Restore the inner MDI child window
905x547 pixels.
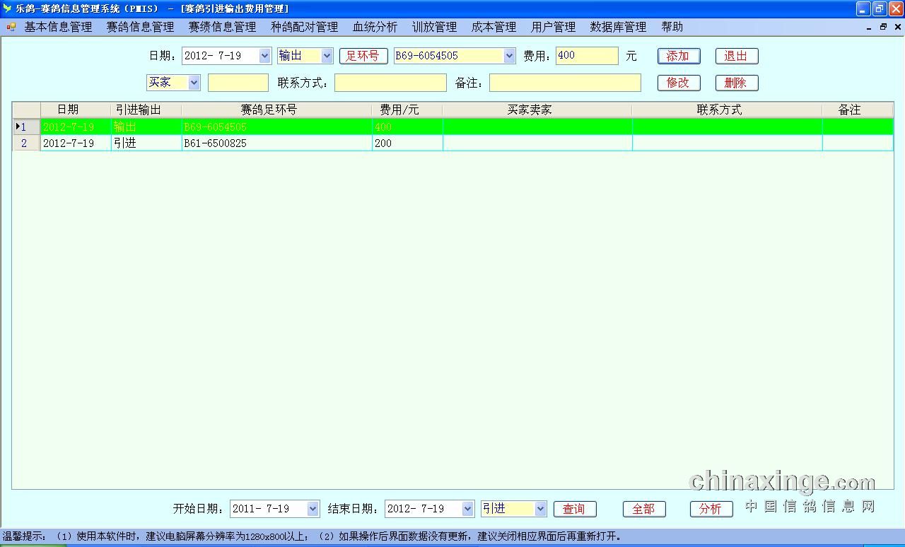(x=883, y=27)
